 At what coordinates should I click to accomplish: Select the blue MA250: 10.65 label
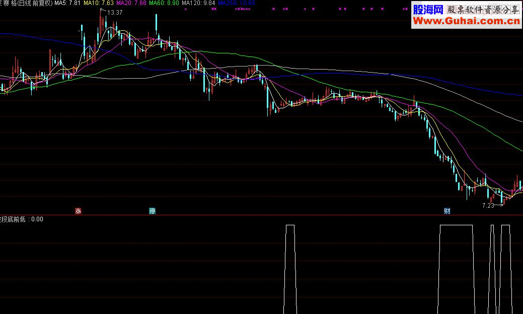(x=237, y=3)
